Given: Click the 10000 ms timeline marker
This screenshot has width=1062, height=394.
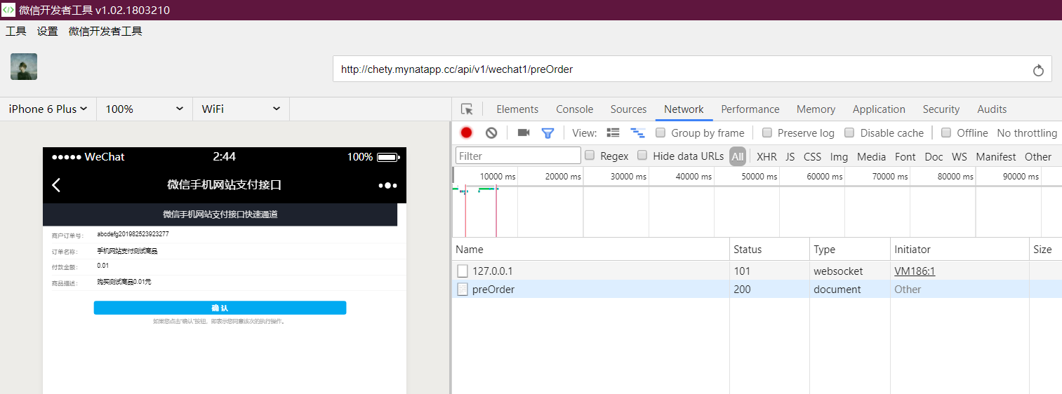Looking at the screenshot, I should [x=498, y=177].
